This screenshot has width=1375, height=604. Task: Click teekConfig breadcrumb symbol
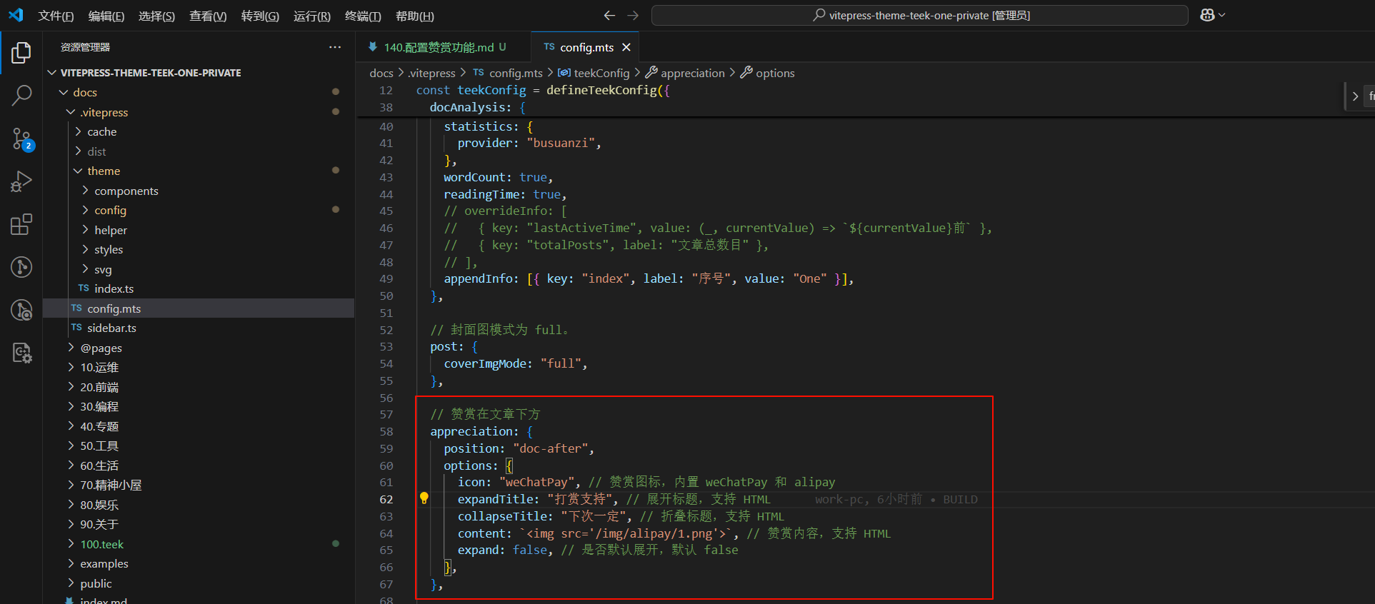[594, 73]
